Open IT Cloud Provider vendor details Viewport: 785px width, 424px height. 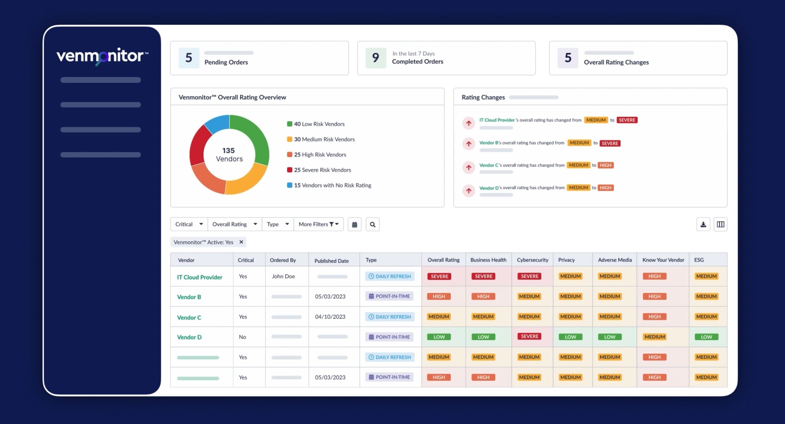point(200,277)
